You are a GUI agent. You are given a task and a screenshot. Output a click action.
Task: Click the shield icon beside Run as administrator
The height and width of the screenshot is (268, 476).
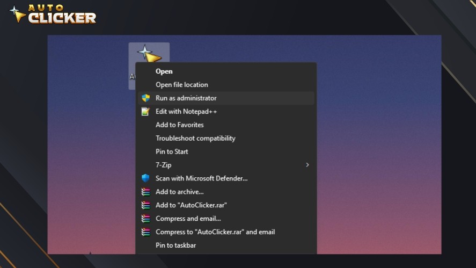pos(146,98)
